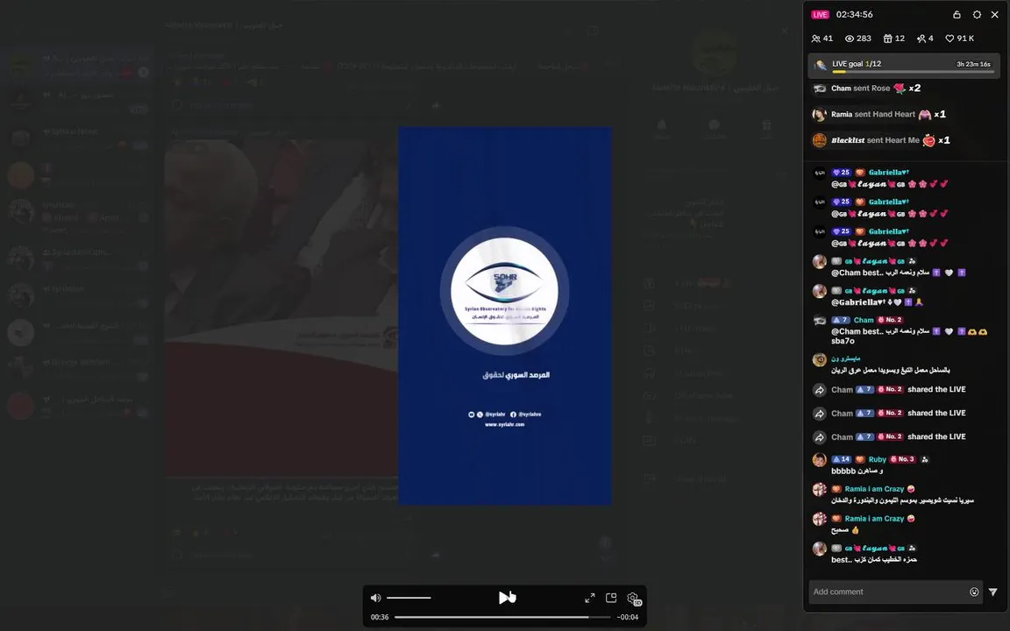Click the Heart Me gift icon
Viewport: 1010px width, 631px height.
(928, 140)
